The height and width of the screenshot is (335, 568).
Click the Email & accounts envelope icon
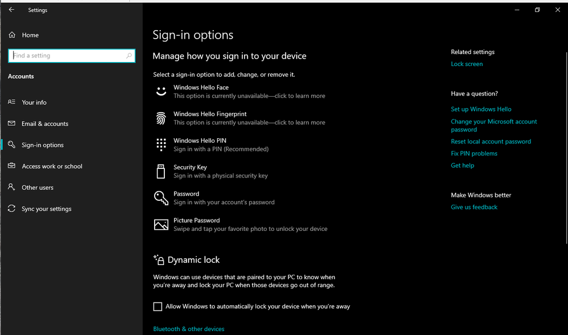click(x=11, y=123)
